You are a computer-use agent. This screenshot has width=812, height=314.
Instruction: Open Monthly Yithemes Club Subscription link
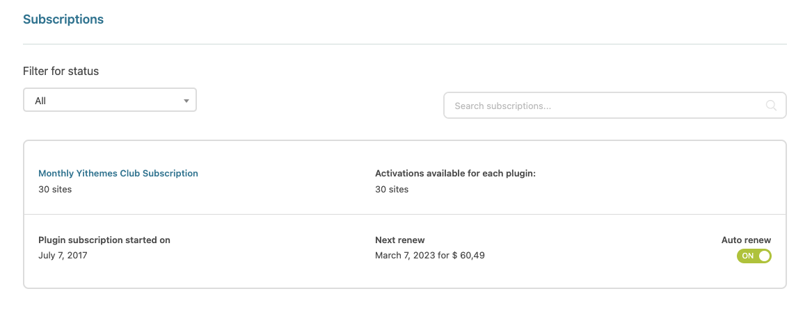118,173
